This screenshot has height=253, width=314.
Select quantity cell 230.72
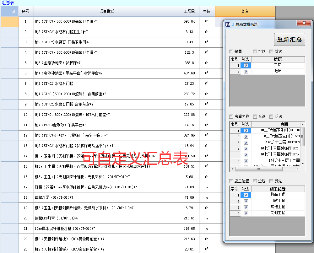pyautogui.click(x=189, y=94)
